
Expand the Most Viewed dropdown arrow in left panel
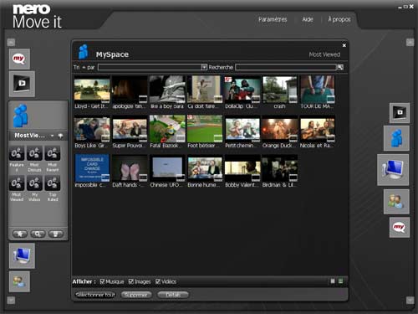point(52,136)
